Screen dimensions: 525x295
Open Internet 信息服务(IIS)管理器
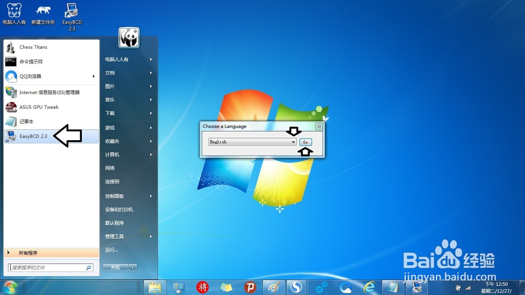[x=51, y=92]
